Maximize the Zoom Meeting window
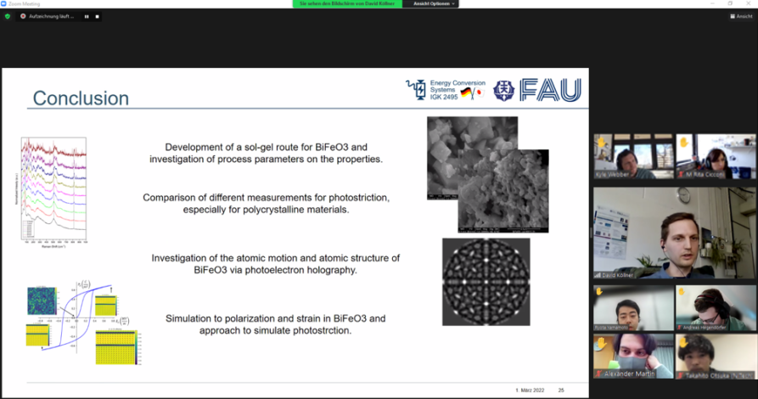This screenshot has height=399, width=758. 730,3
